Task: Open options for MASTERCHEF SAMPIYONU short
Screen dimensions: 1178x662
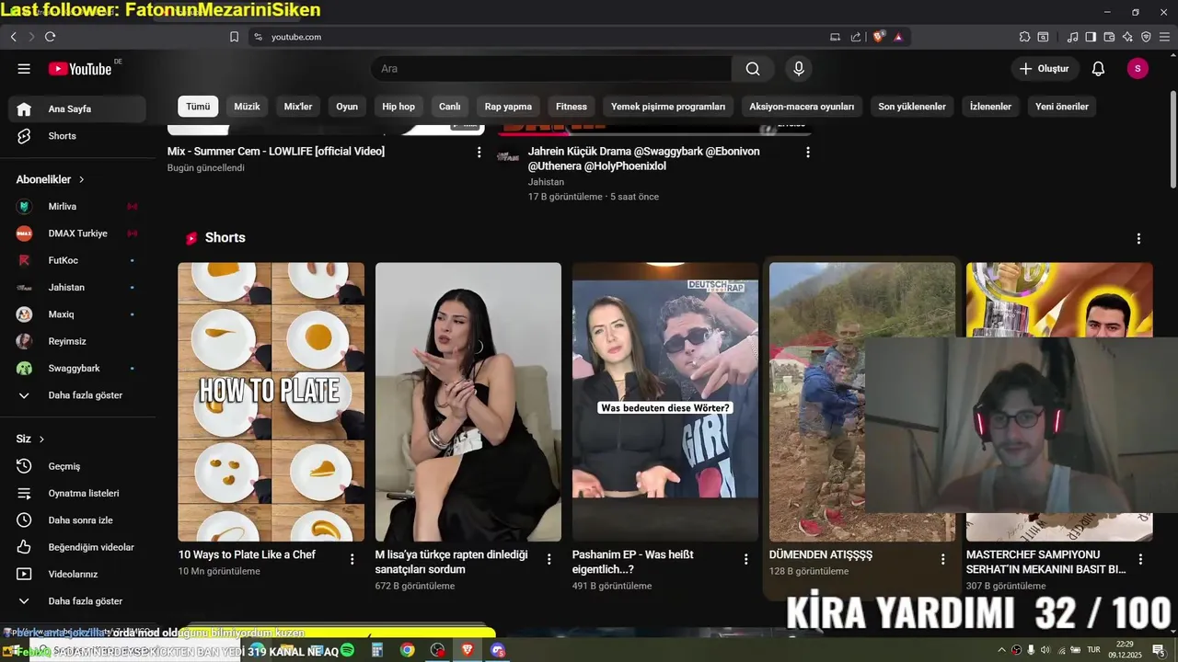Action: tap(1140, 559)
